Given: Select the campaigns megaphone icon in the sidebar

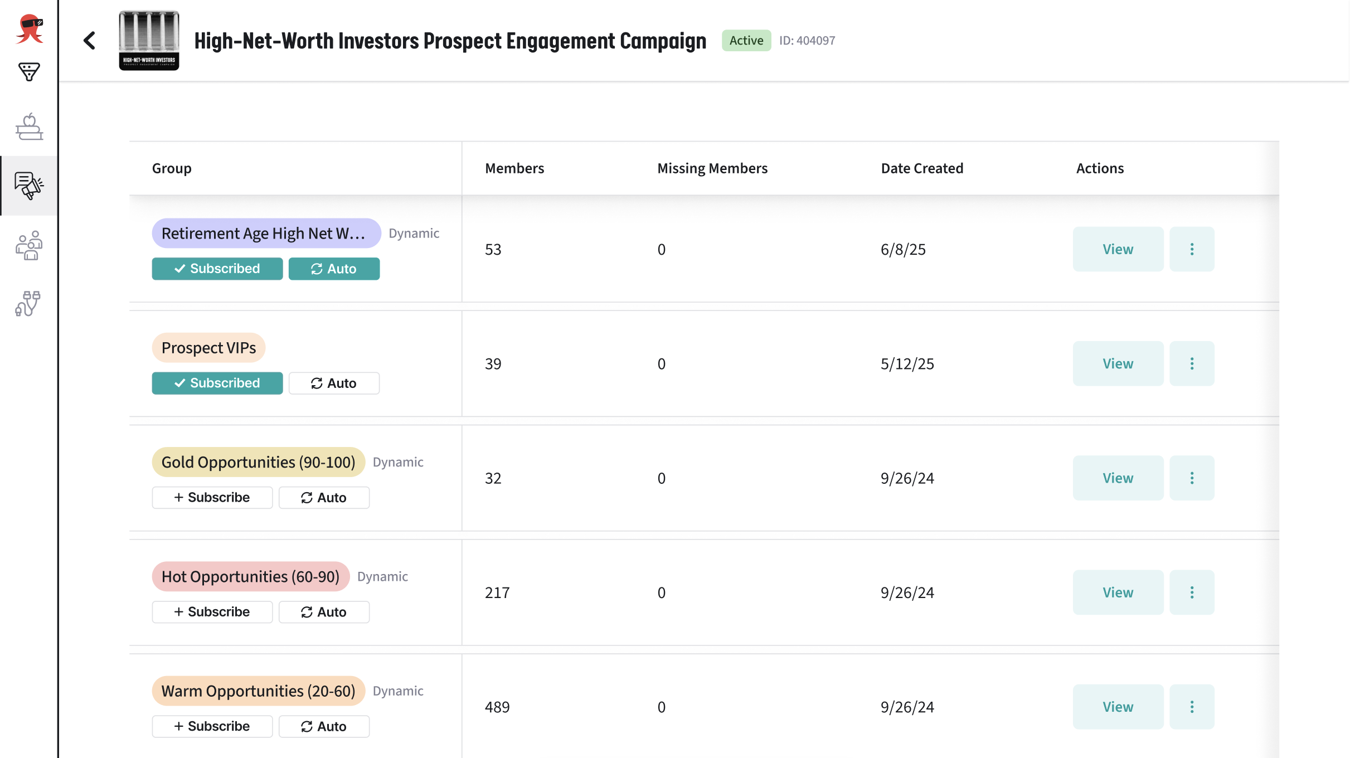Looking at the screenshot, I should tap(29, 186).
